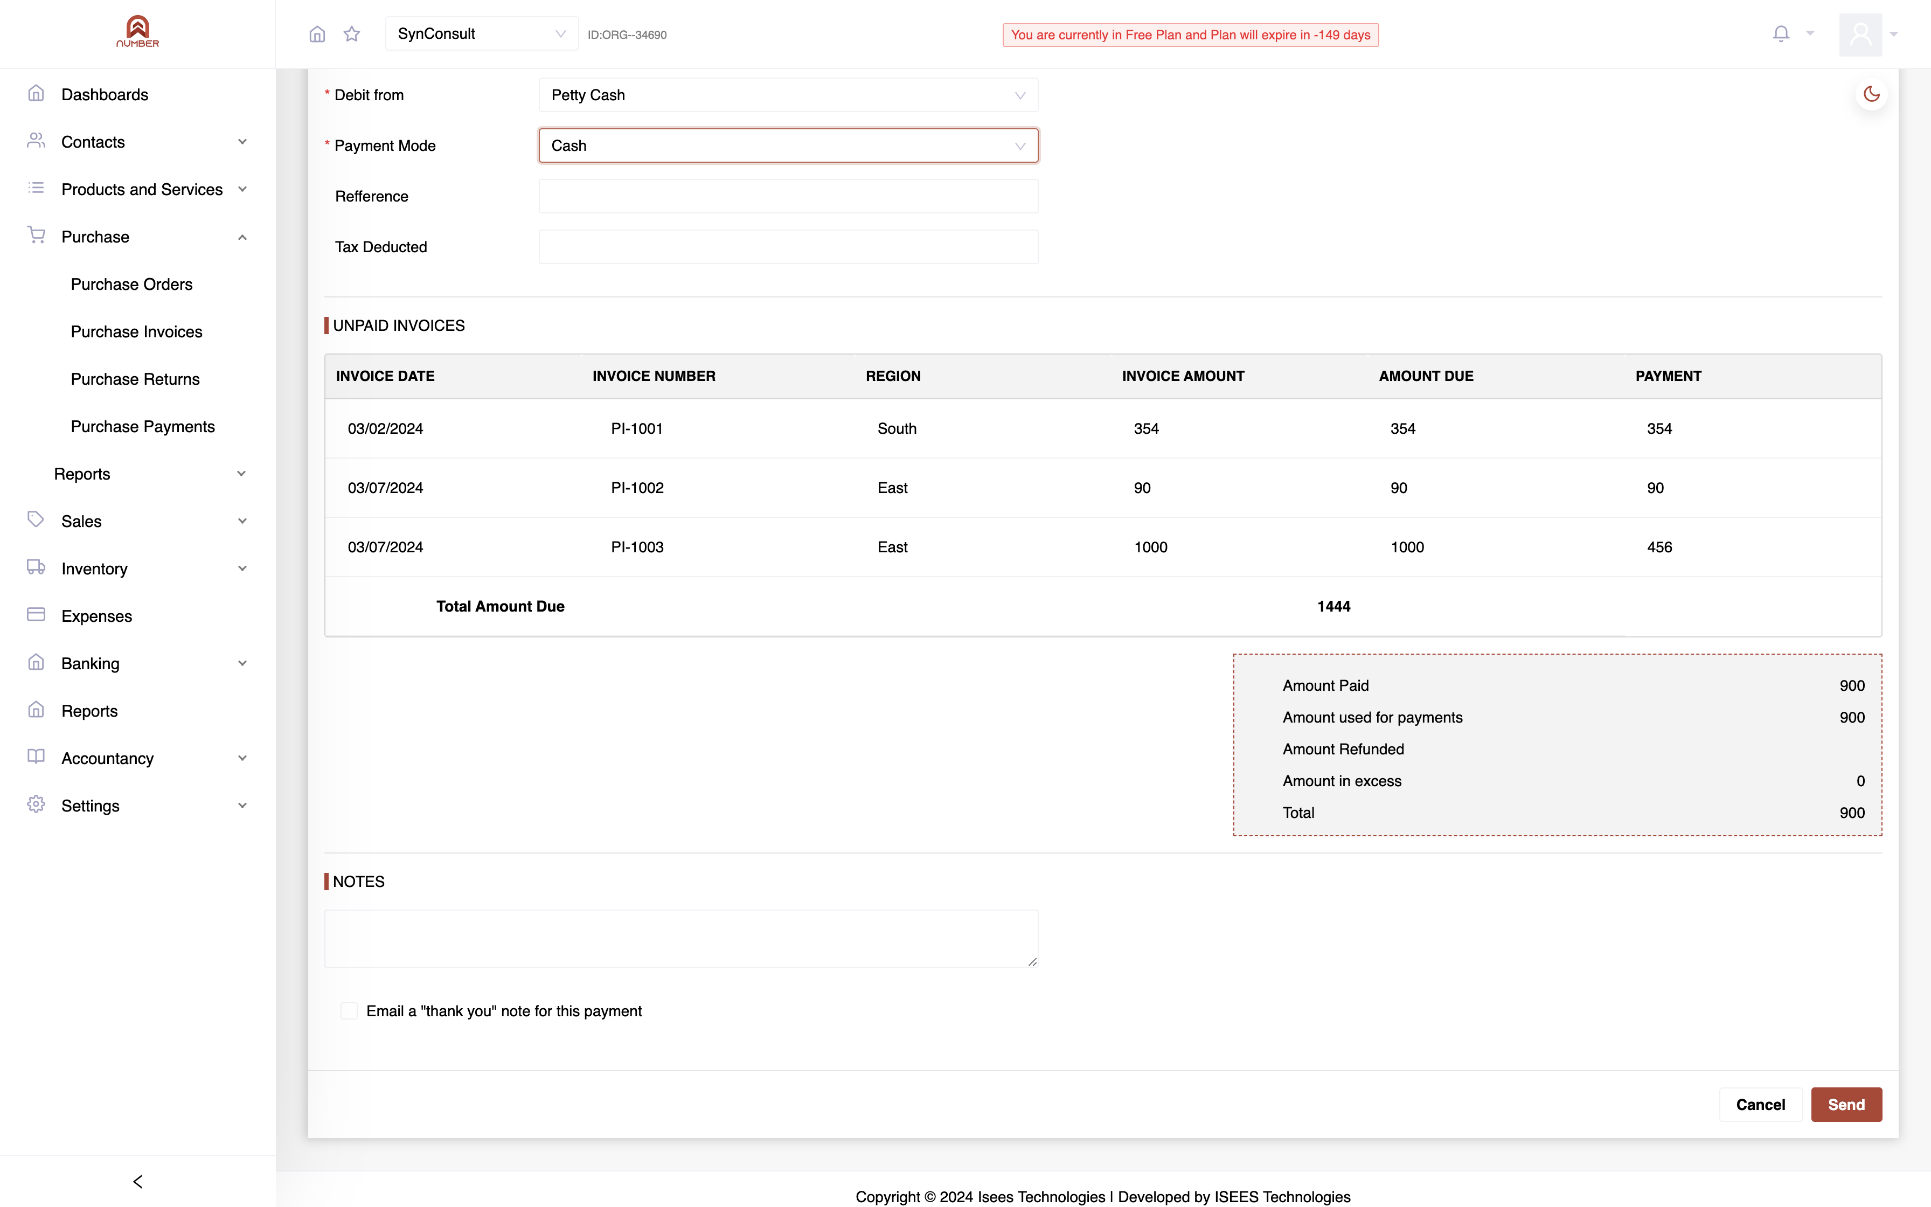Click the Banking building icon

[36, 663]
